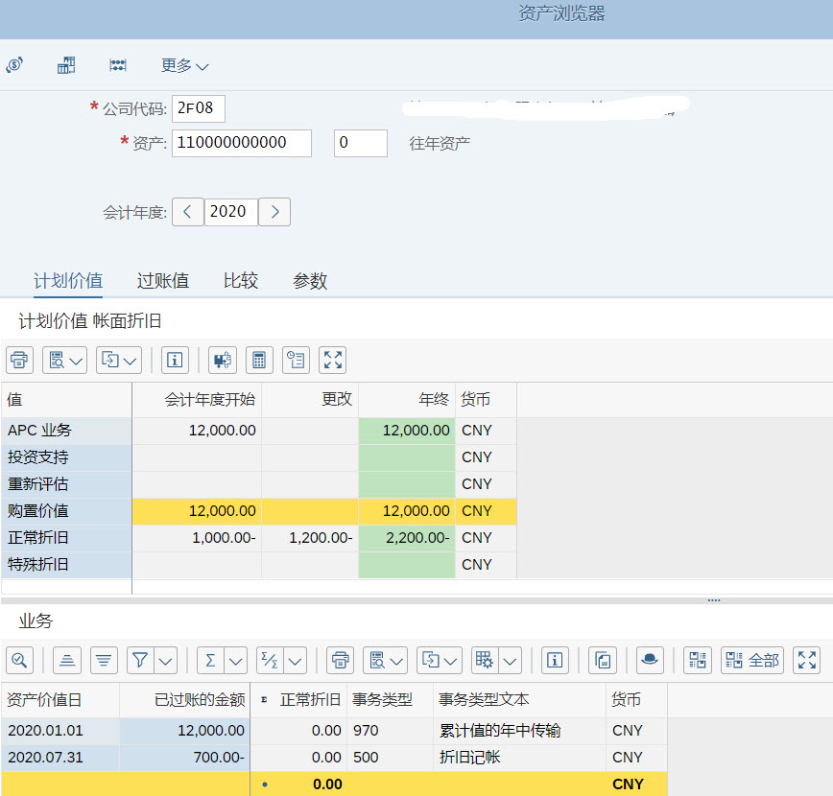Switch to the 过账值 tab
This screenshot has width=833, height=796.
click(x=162, y=281)
